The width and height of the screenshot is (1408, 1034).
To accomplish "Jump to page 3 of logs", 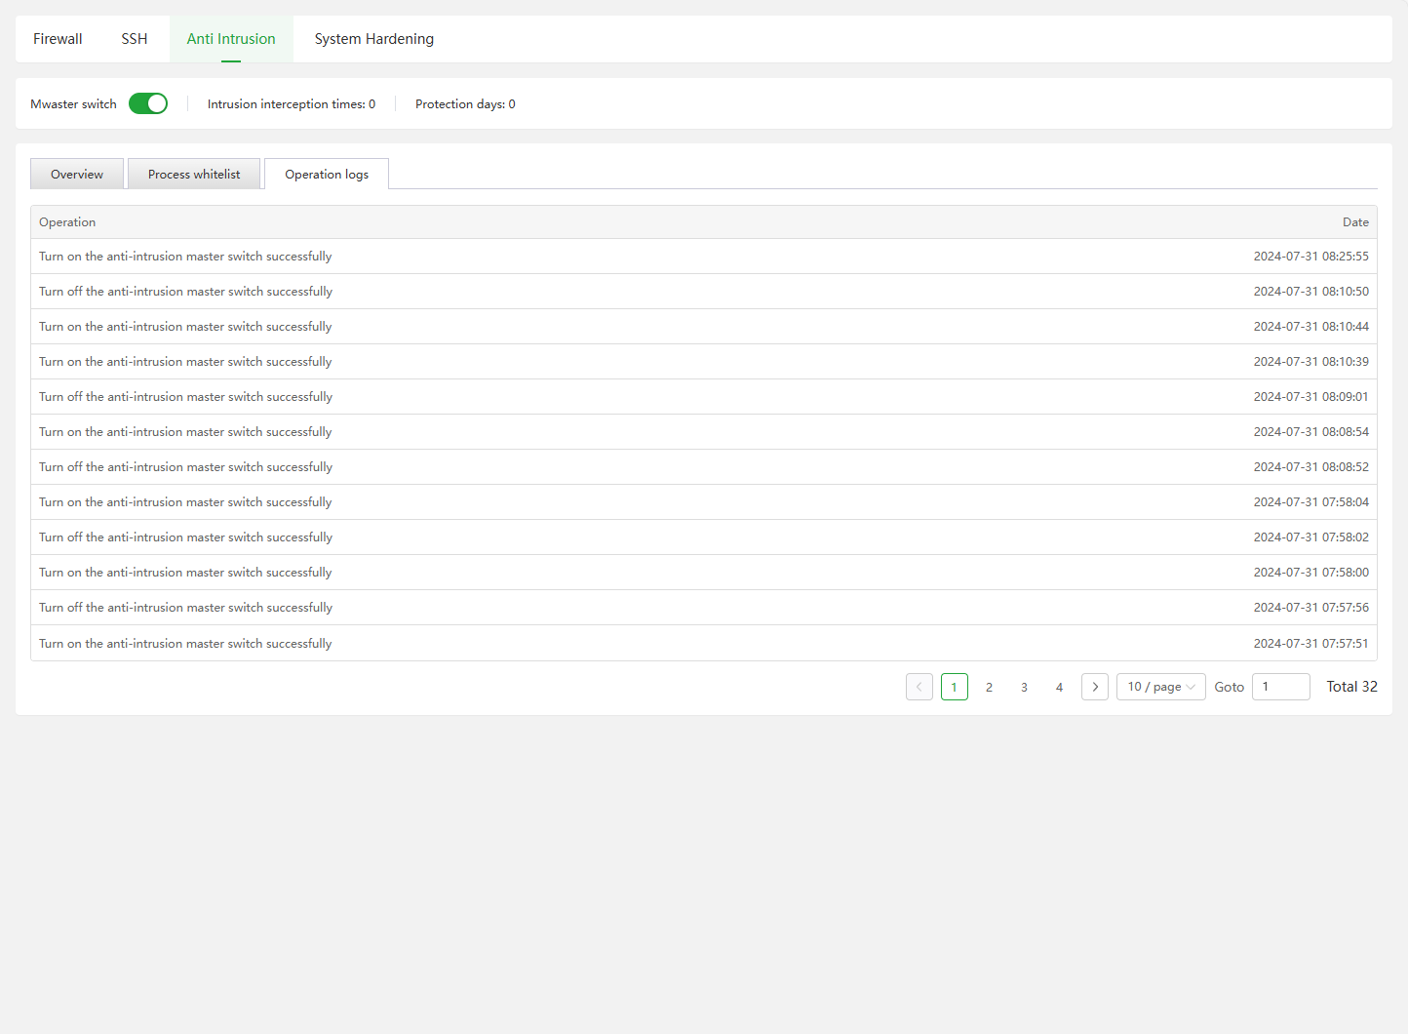I will click(1024, 687).
